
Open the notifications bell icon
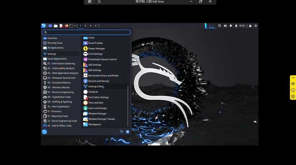(x=231, y=26)
